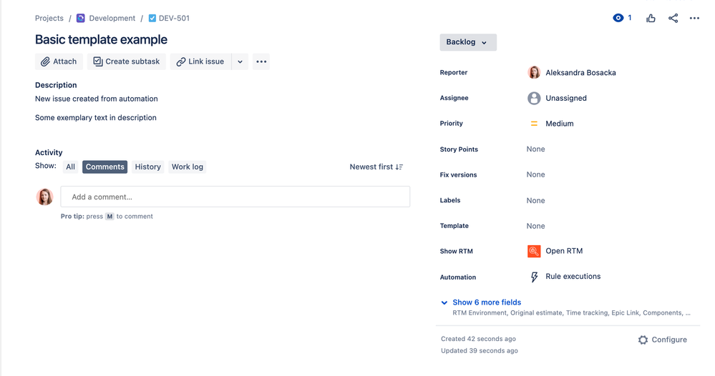Open Backlog status dropdown
The width and height of the screenshot is (715, 376).
point(468,42)
